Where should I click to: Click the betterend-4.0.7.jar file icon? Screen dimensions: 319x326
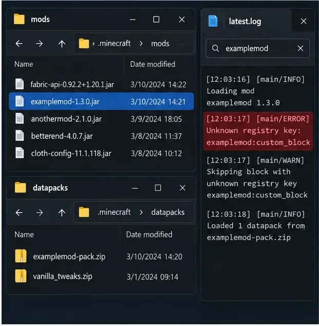pyautogui.click(x=19, y=136)
